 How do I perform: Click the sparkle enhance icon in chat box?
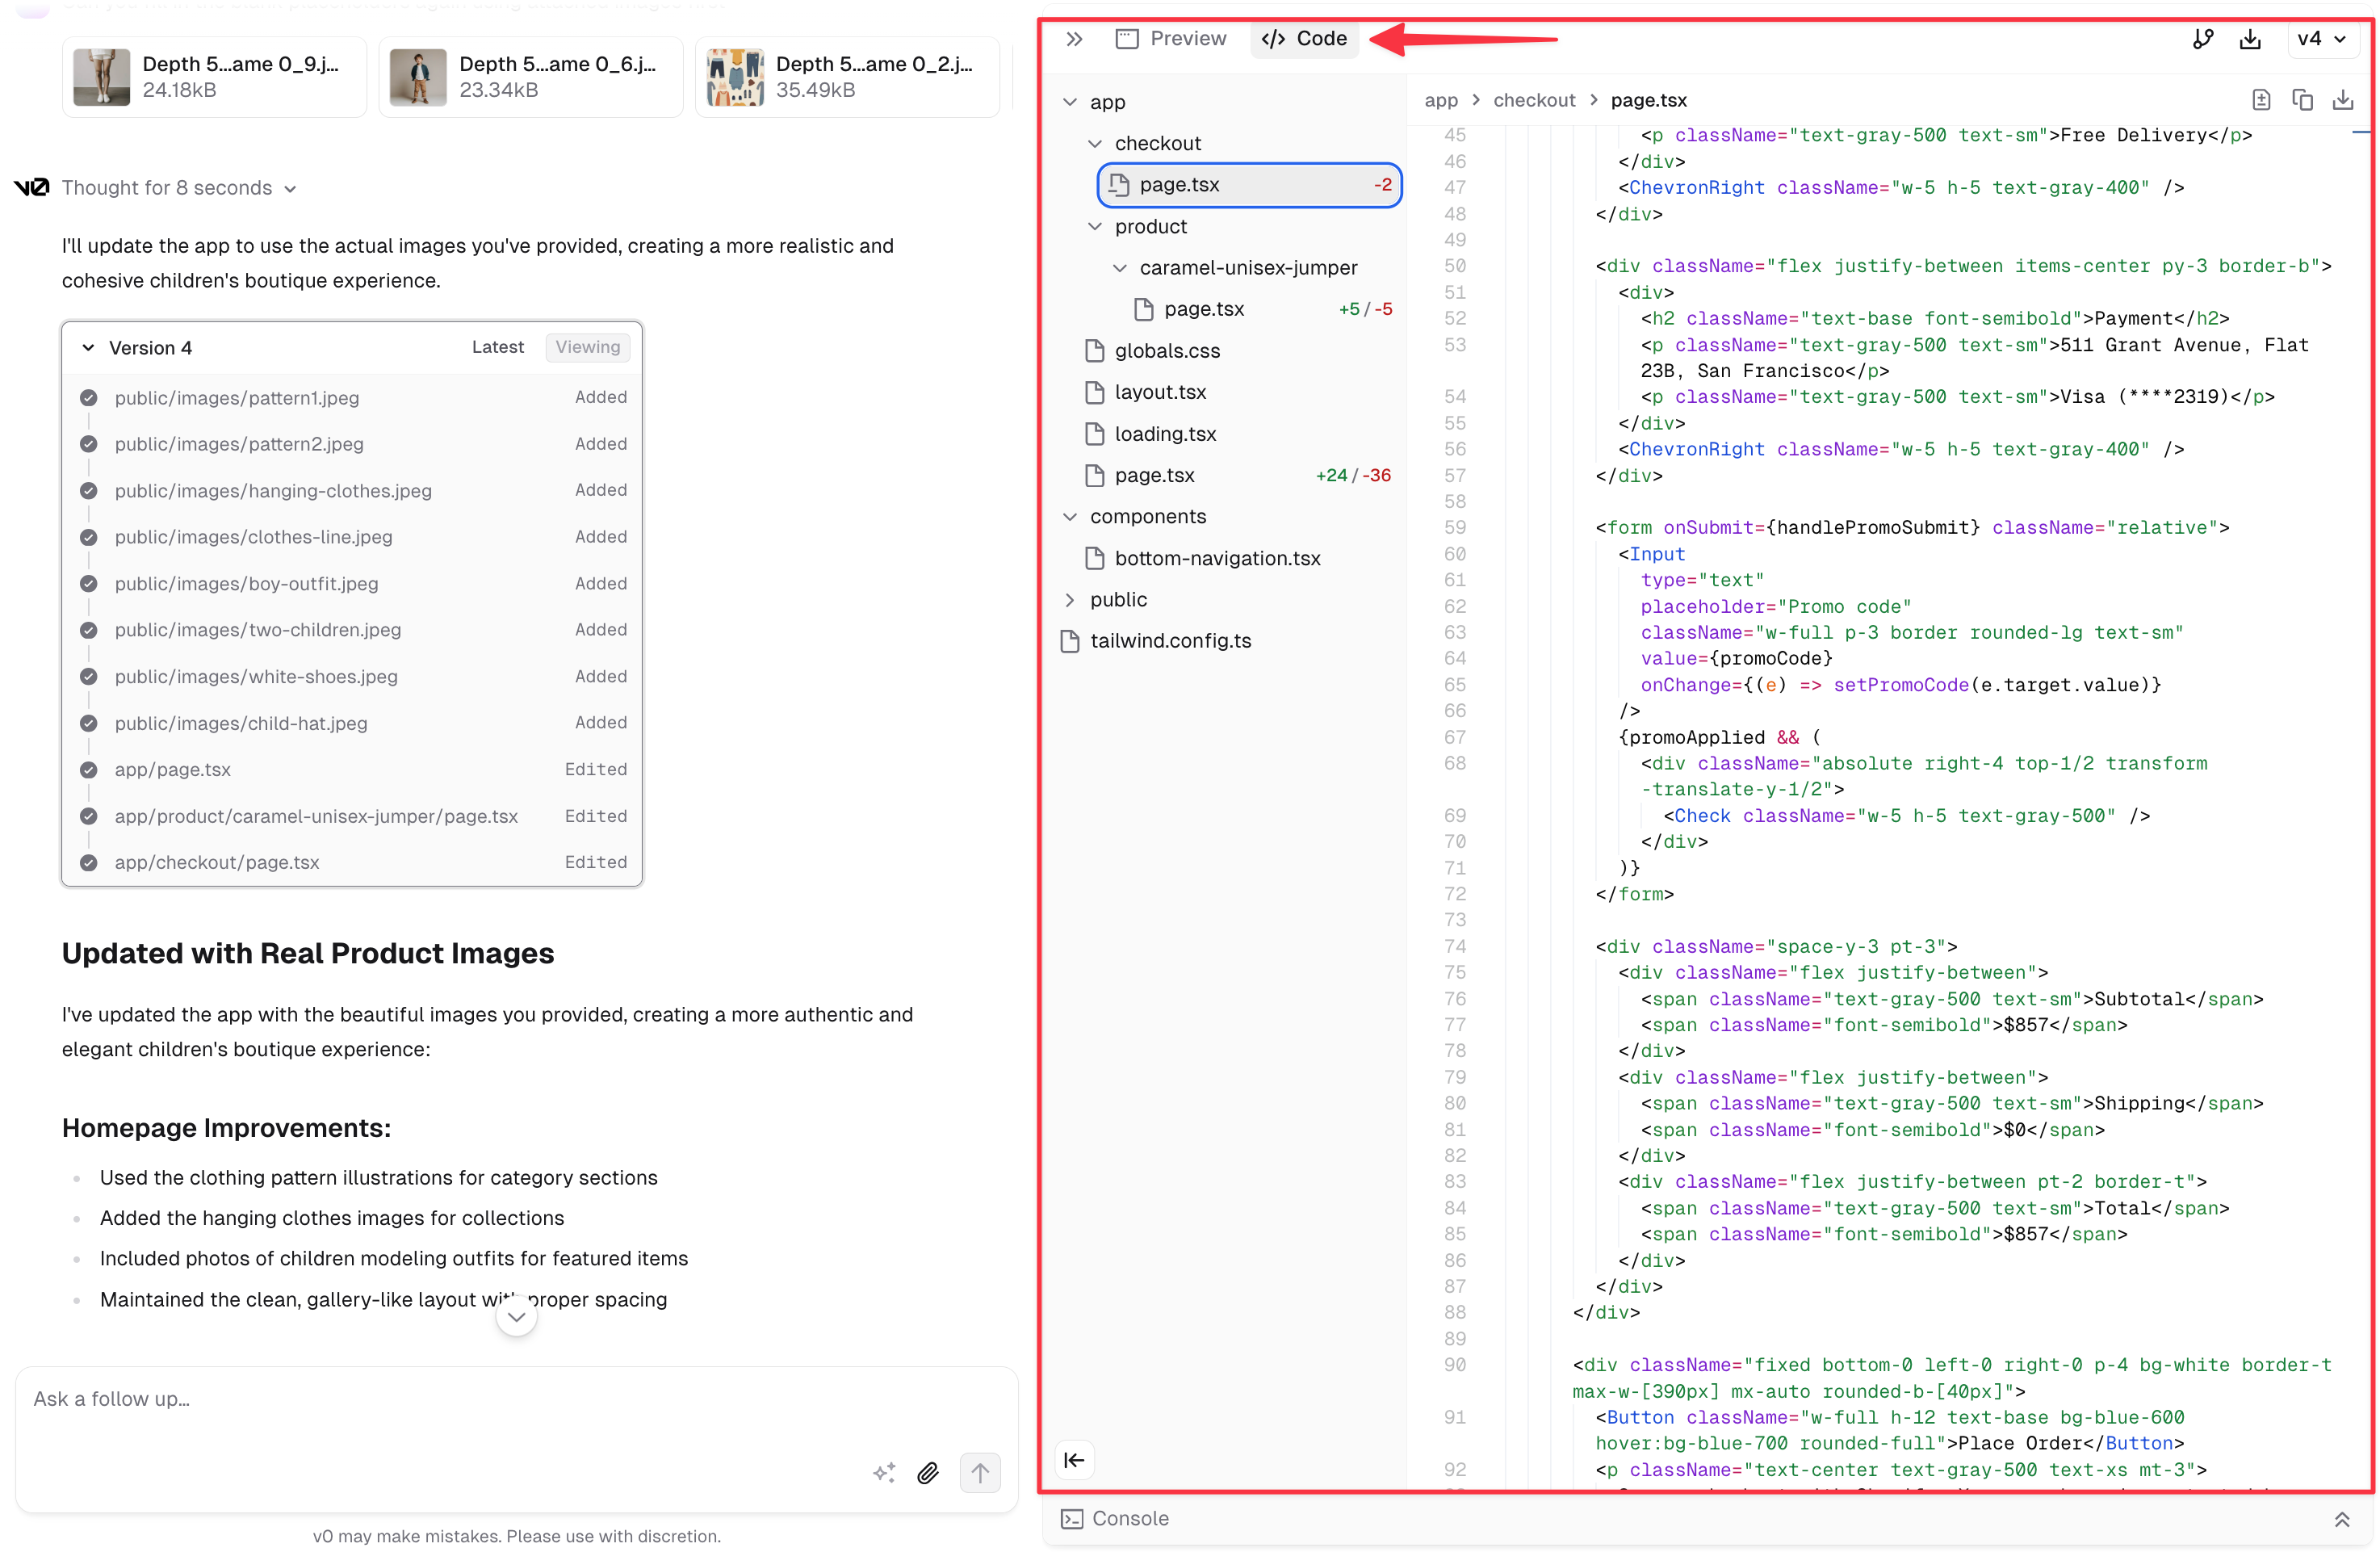(884, 1473)
